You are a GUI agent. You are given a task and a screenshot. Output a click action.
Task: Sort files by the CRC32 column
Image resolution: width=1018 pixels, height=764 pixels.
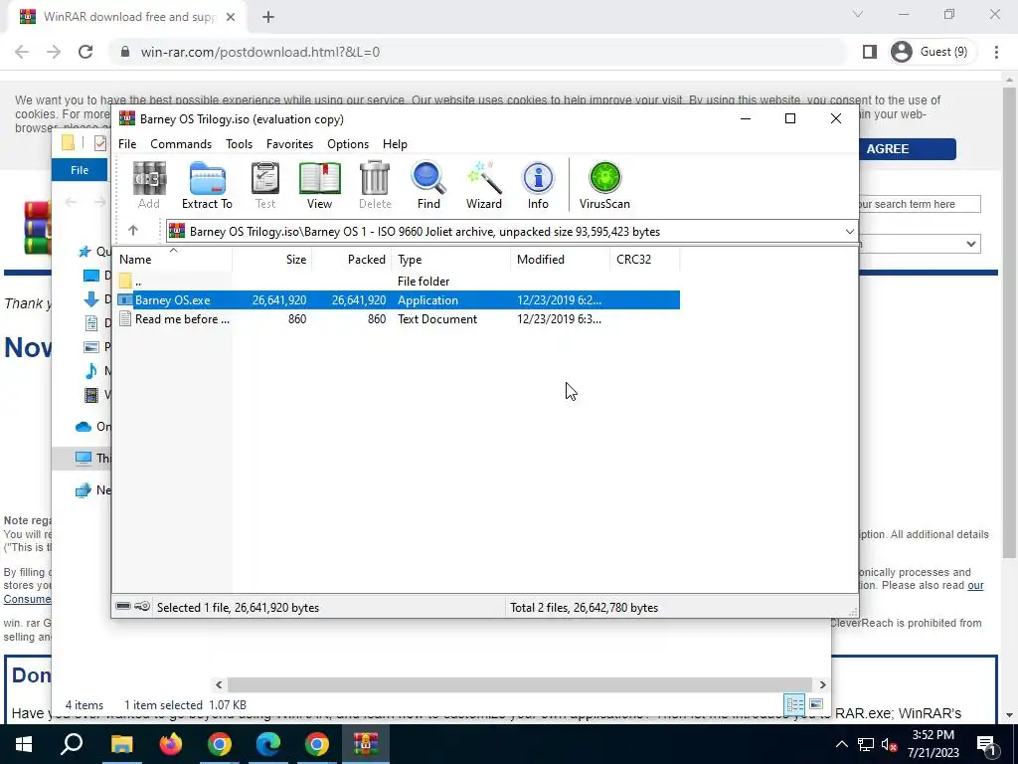pos(644,260)
